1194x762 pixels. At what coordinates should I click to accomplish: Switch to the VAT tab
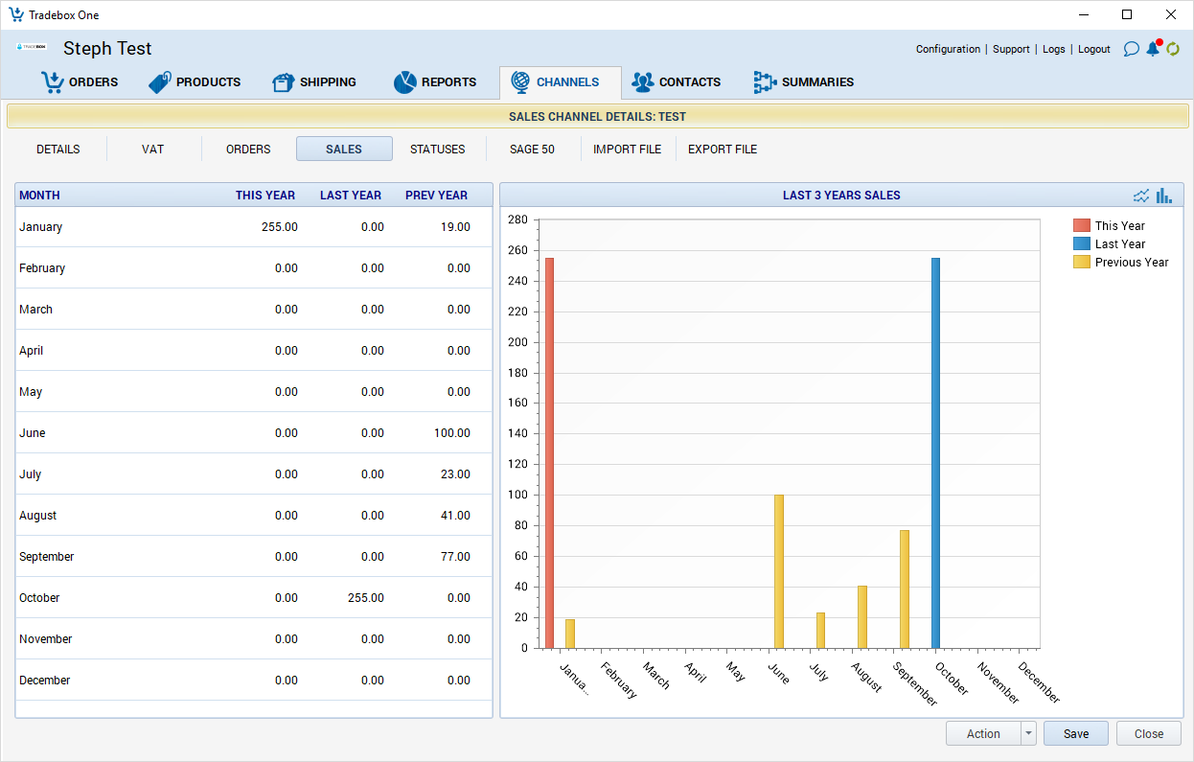click(152, 150)
